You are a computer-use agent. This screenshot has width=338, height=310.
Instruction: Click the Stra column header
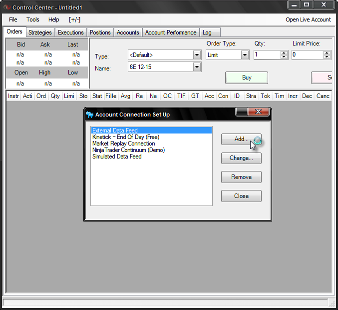point(251,96)
